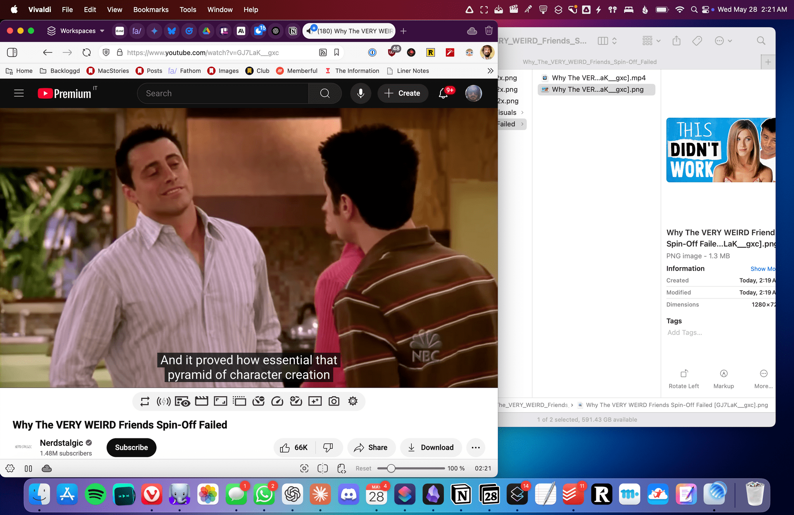Click Finder share icon
794x515 pixels.
point(677,41)
